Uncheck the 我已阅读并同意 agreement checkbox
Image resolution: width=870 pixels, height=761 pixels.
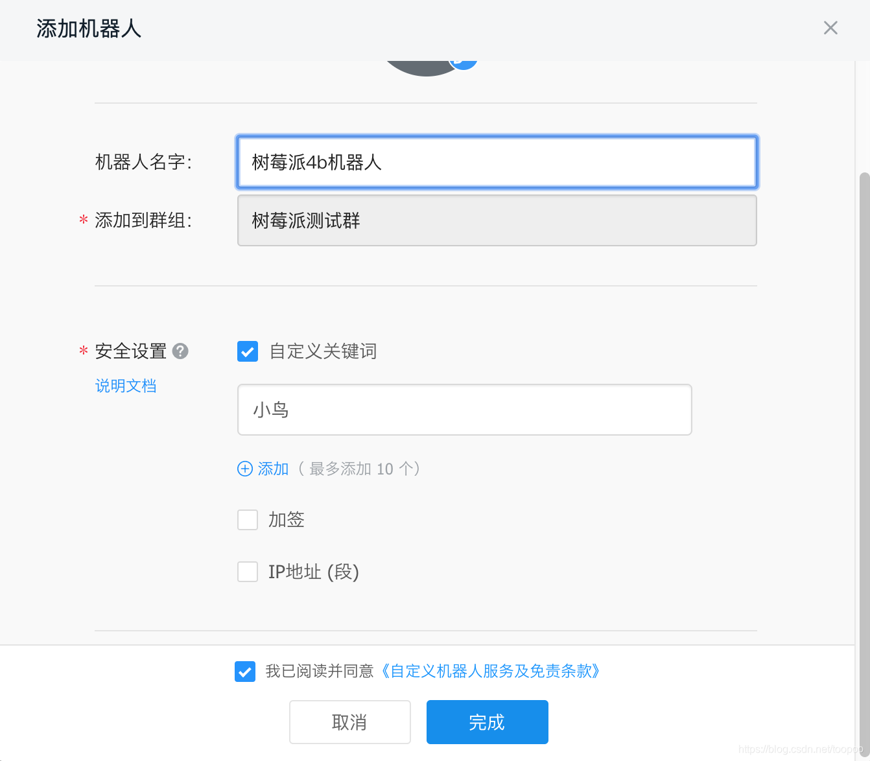click(x=245, y=672)
